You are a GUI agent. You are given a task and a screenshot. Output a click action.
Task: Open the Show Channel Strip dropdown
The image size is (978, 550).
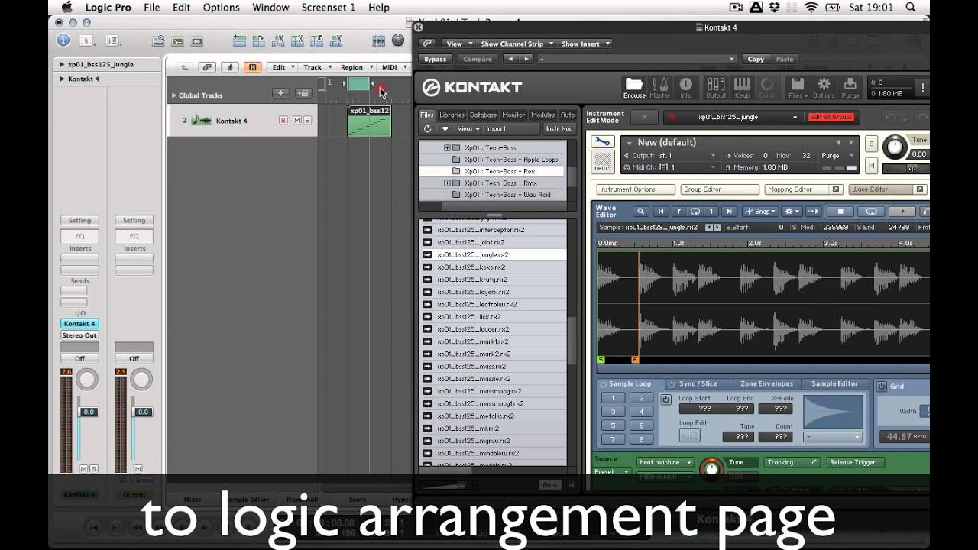point(517,44)
